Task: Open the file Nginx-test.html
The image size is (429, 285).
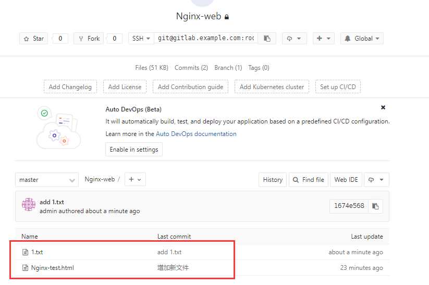Action: point(53,268)
